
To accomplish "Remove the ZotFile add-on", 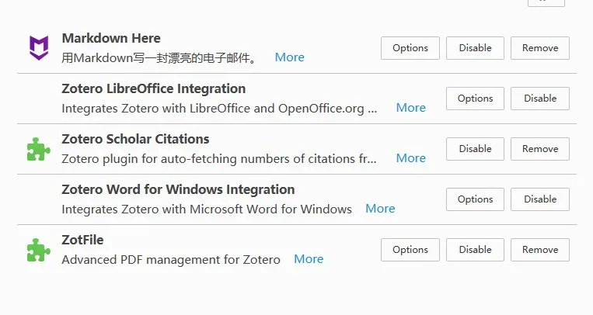I will pos(540,250).
